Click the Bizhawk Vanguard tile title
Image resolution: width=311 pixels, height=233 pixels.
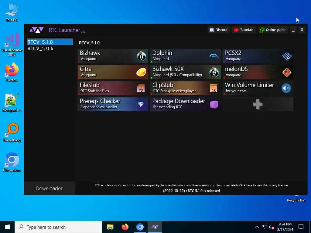pos(90,53)
